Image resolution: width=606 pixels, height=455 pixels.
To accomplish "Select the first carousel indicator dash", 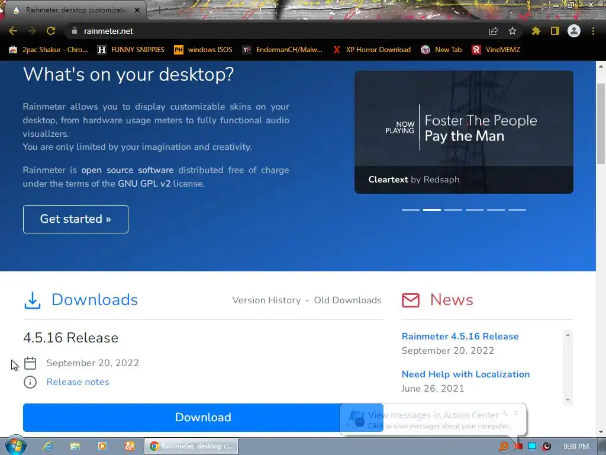I will 411,210.
